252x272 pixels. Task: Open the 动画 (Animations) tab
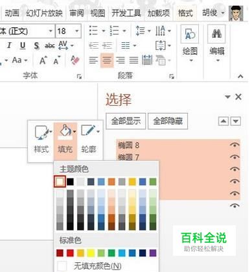click(12, 13)
